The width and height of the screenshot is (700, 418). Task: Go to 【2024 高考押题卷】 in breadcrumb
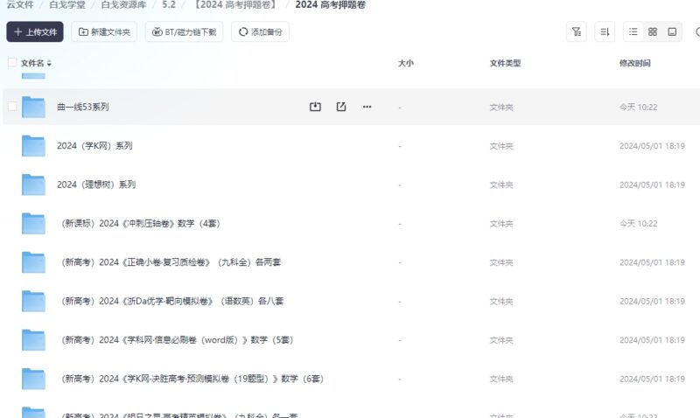[x=235, y=4]
